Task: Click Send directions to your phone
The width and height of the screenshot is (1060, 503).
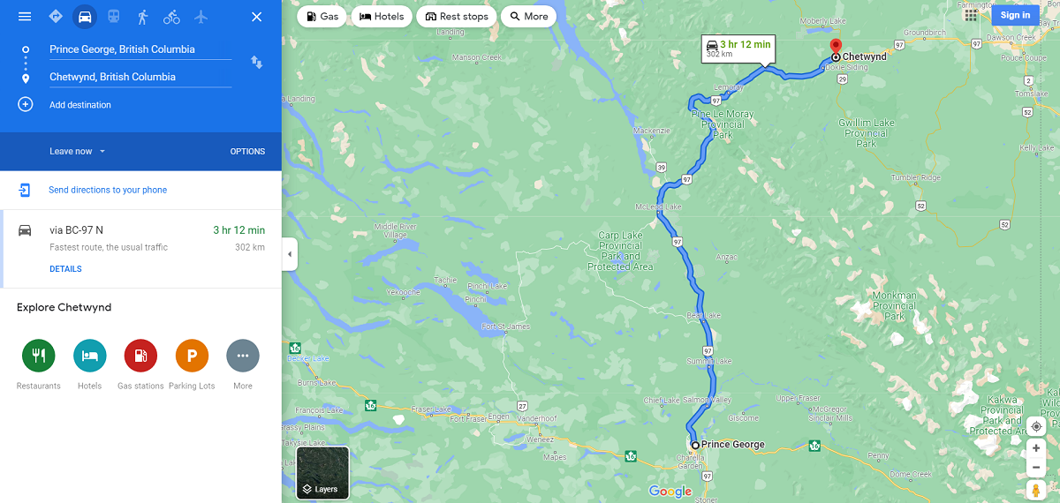Action: tap(107, 190)
